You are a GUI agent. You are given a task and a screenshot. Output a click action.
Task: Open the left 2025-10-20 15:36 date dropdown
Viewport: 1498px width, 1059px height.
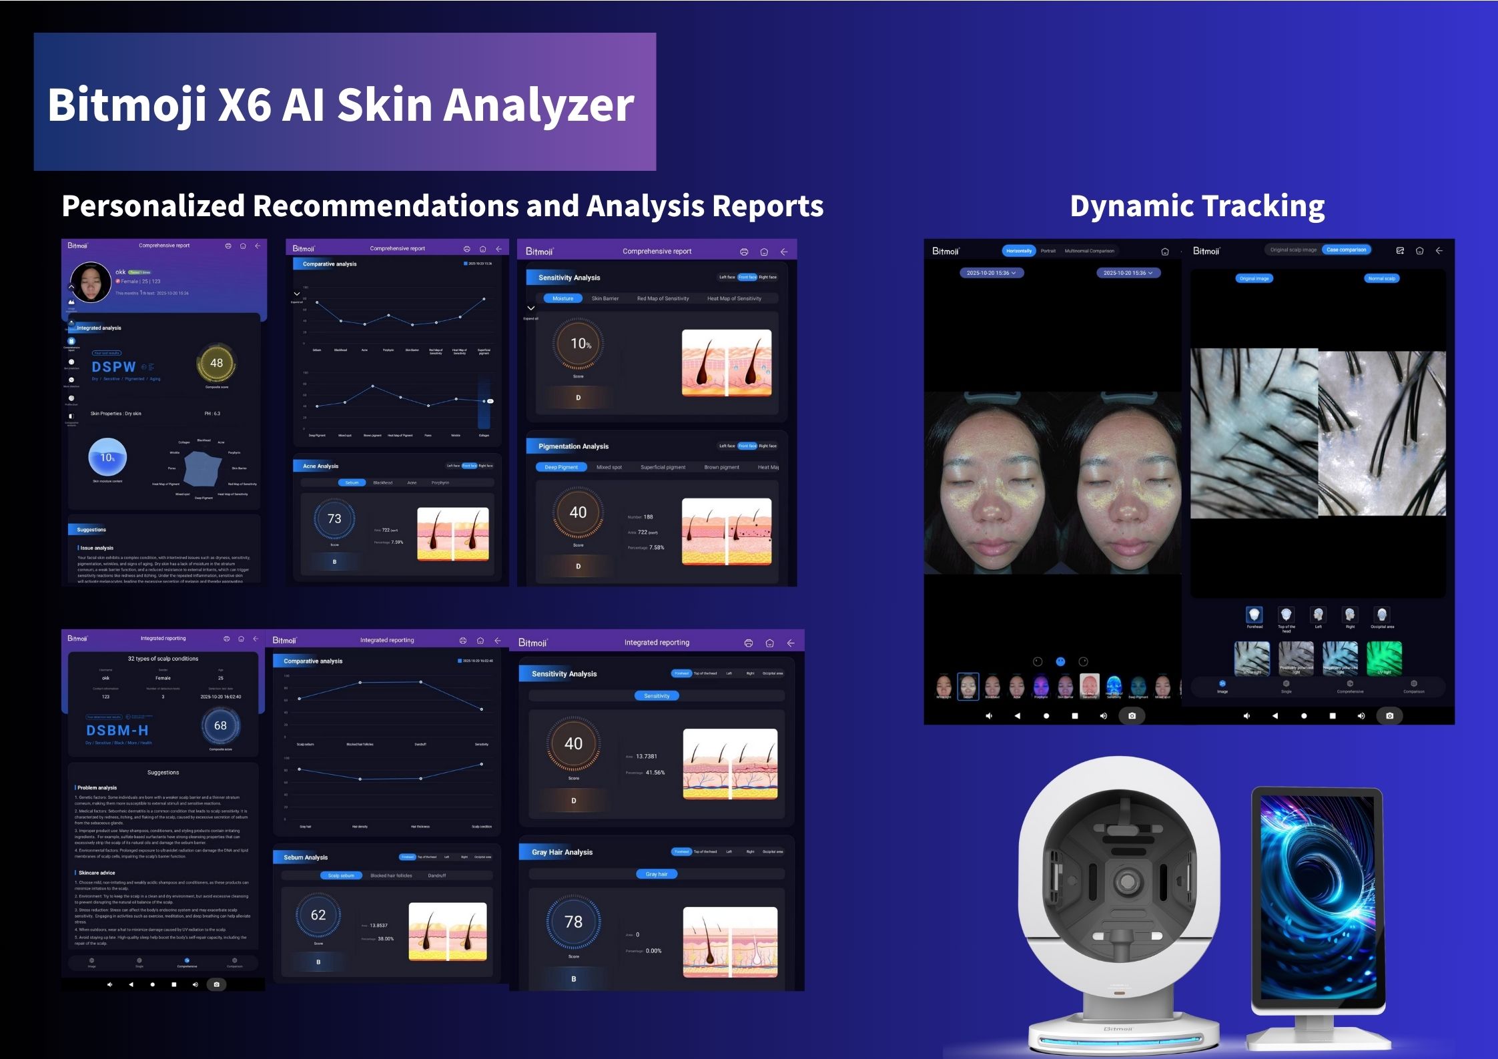(991, 273)
